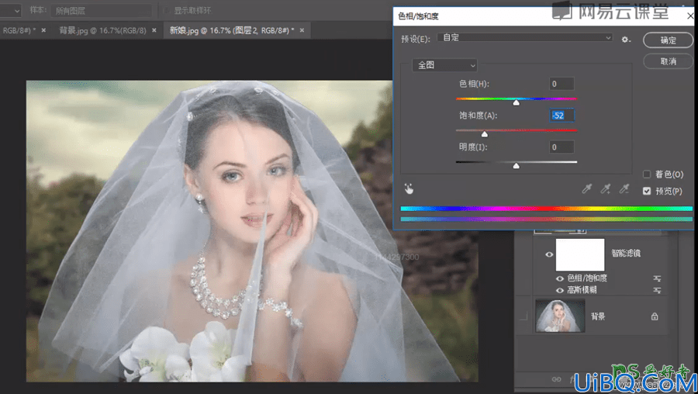
Task: Click the 智能滤镜 label
Action: [x=626, y=254]
